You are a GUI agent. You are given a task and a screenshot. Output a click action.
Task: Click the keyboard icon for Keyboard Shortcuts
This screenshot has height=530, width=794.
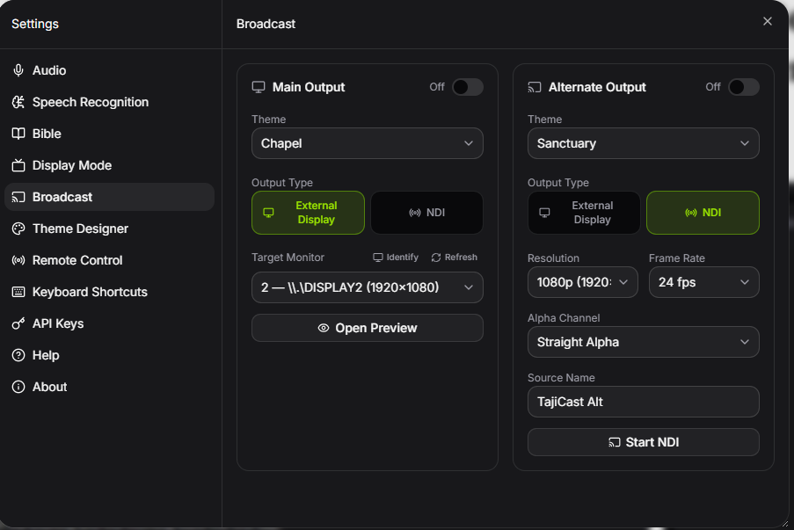pyautogui.click(x=18, y=292)
